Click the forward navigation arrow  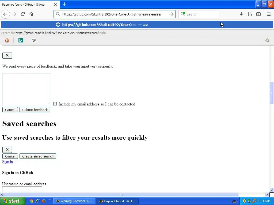pos(14,14)
